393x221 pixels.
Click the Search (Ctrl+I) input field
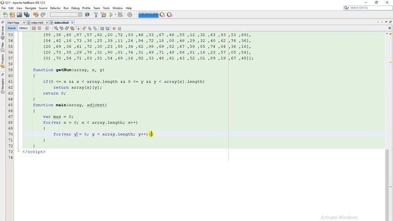pos(370,8)
